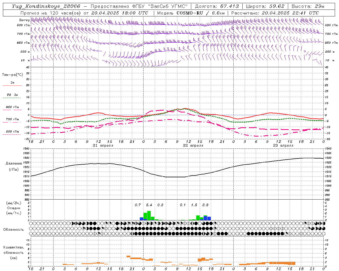The image size is (339, 271).
Task: Click the Облачность cloud-cover row label
Action: point(14,229)
